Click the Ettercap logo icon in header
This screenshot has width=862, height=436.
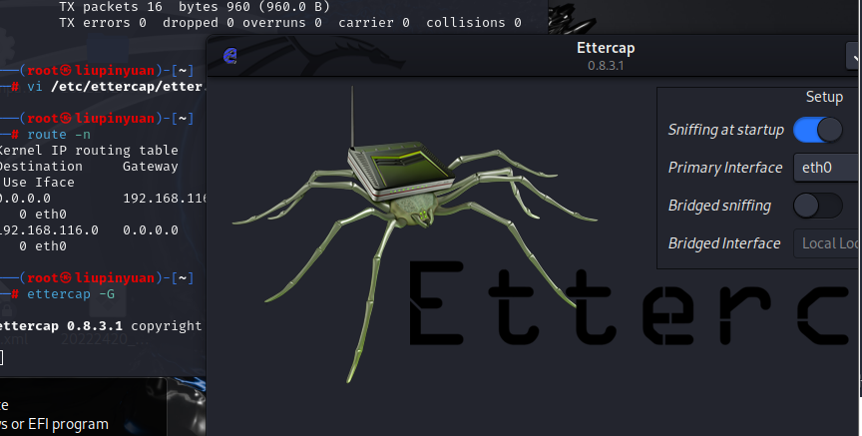pos(230,56)
